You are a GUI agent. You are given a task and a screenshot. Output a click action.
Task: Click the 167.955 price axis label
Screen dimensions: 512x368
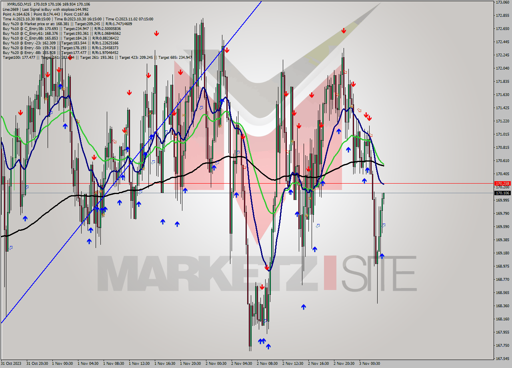(x=502, y=332)
